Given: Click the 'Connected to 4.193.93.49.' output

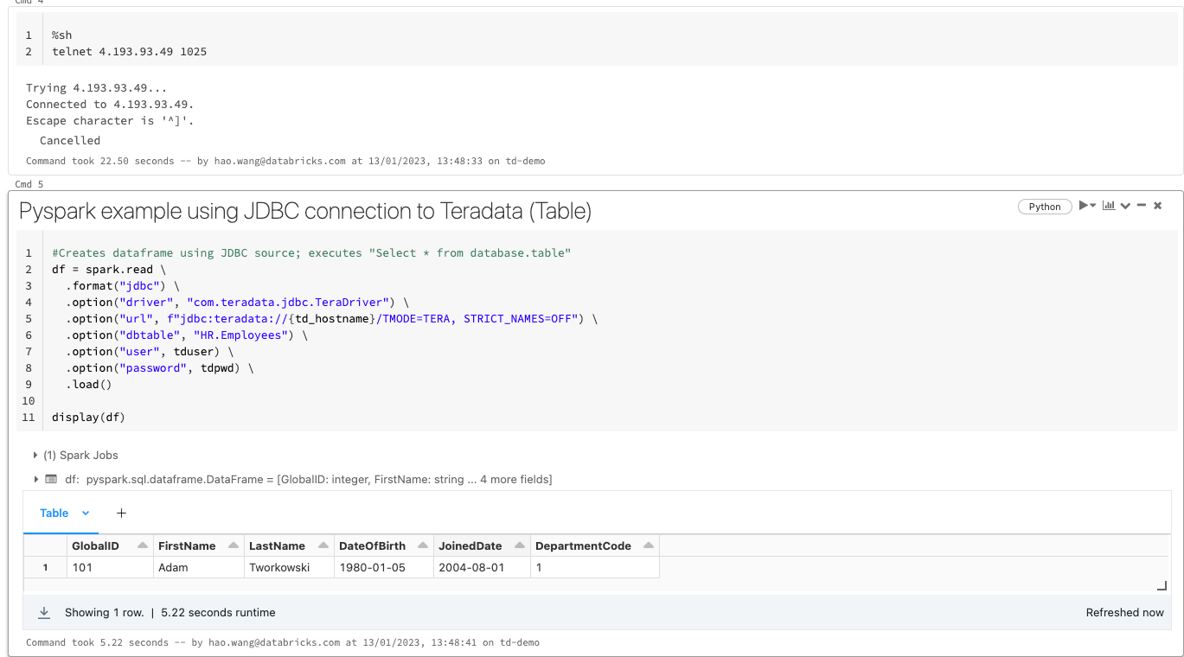Looking at the screenshot, I should (110, 104).
